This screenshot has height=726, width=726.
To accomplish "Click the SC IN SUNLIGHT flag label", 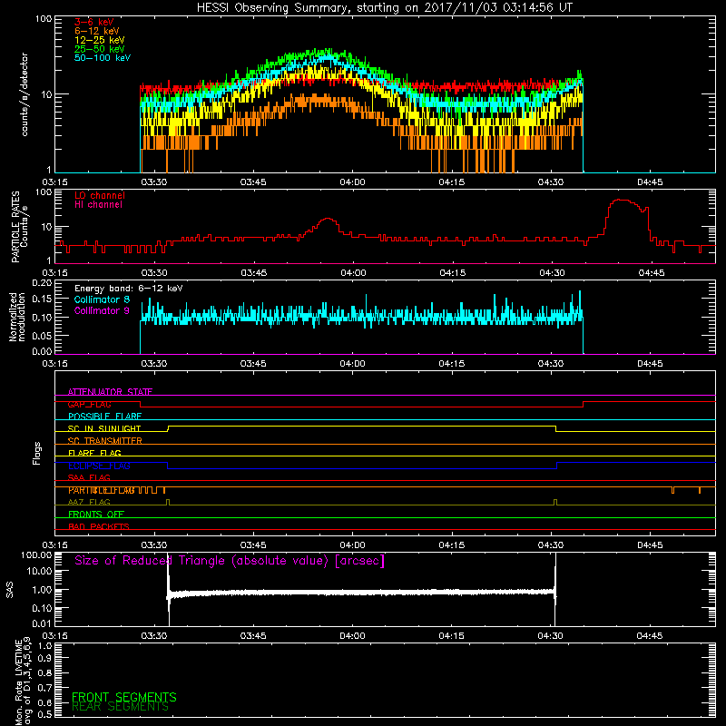I will [x=104, y=428].
